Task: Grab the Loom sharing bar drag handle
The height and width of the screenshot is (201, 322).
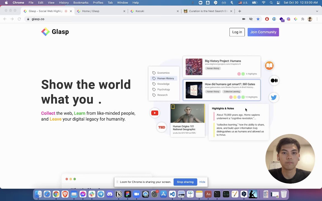Action: (x=117, y=182)
